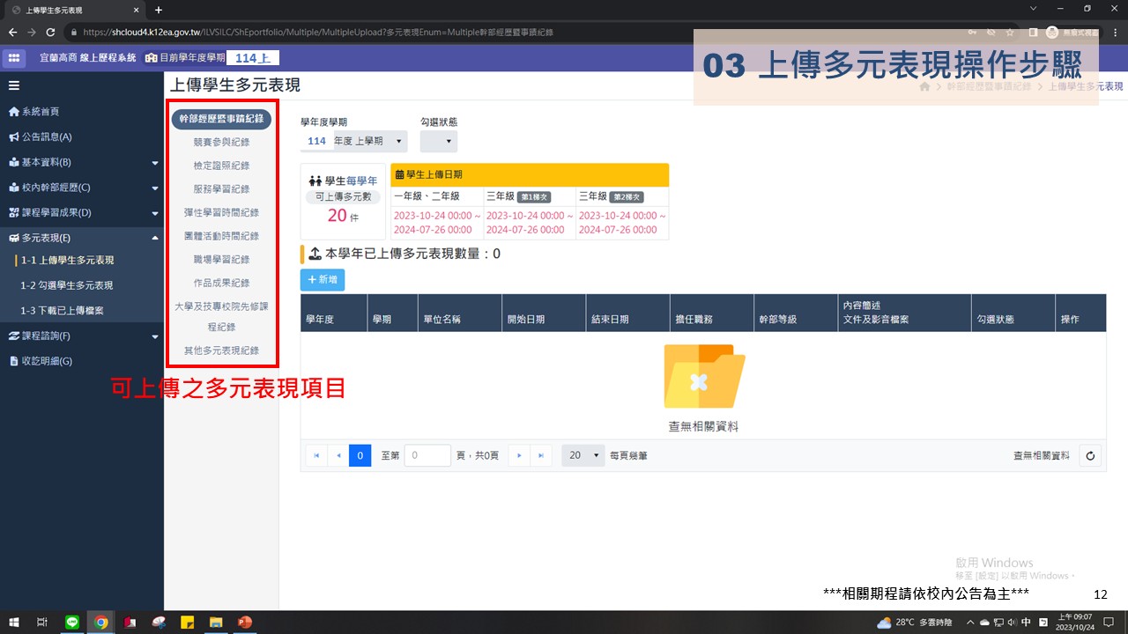Image resolution: width=1128 pixels, height=634 pixels.
Task: Go to last page of results
Action: click(541, 455)
